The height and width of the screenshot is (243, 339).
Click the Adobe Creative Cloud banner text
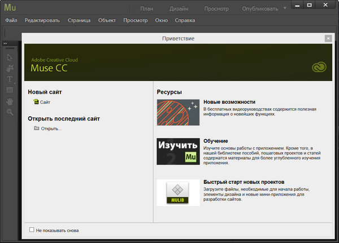click(x=54, y=60)
